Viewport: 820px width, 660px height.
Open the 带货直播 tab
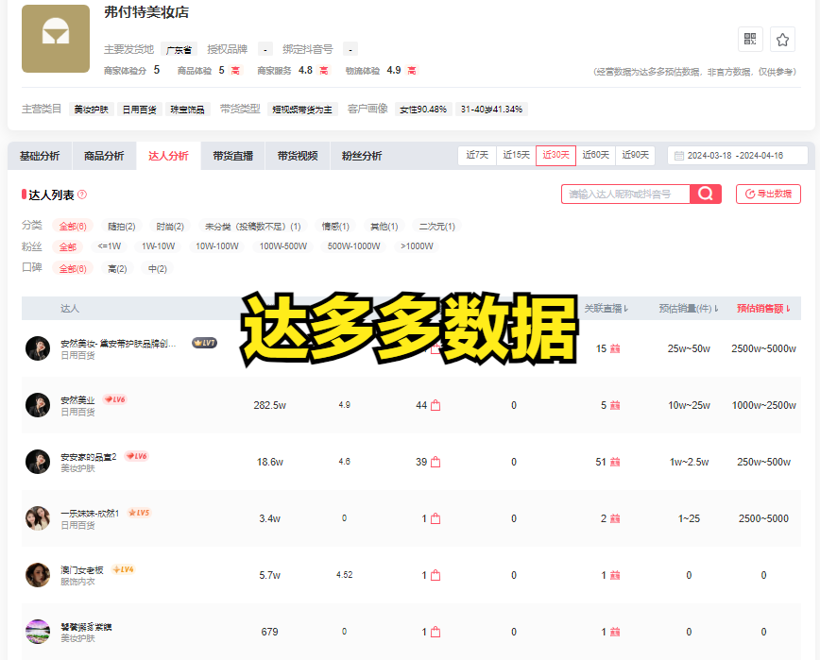click(x=232, y=156)
